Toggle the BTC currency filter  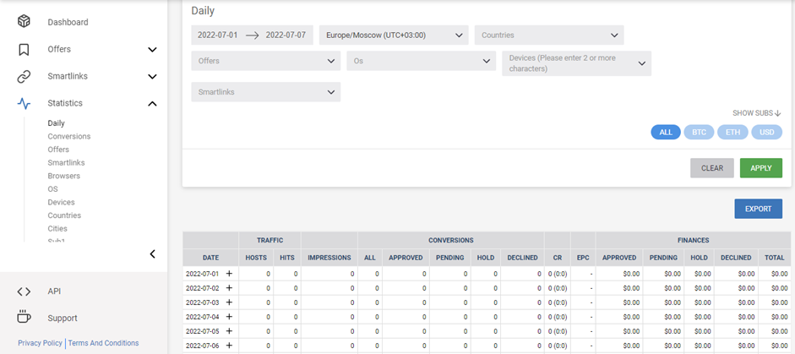699,132
